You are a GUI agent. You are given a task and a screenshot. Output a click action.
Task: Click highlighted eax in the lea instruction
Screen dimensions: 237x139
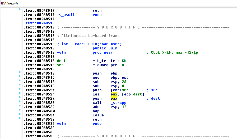tap(114, 94)
